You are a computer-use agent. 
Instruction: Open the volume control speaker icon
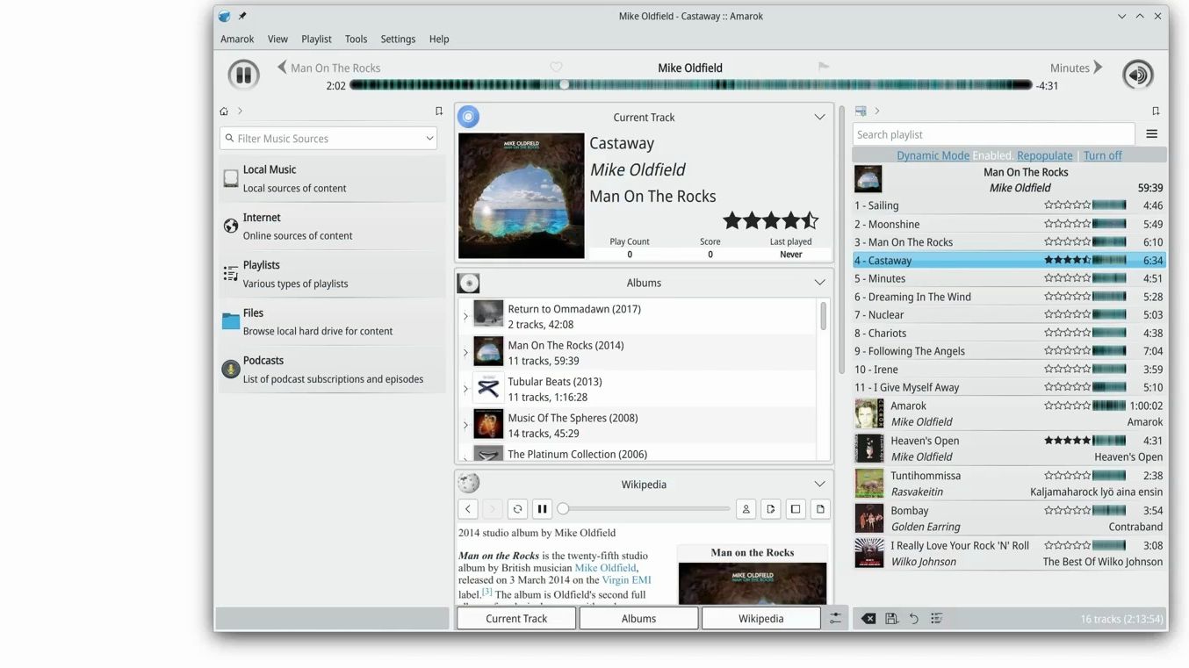(x=1137, y=75)
